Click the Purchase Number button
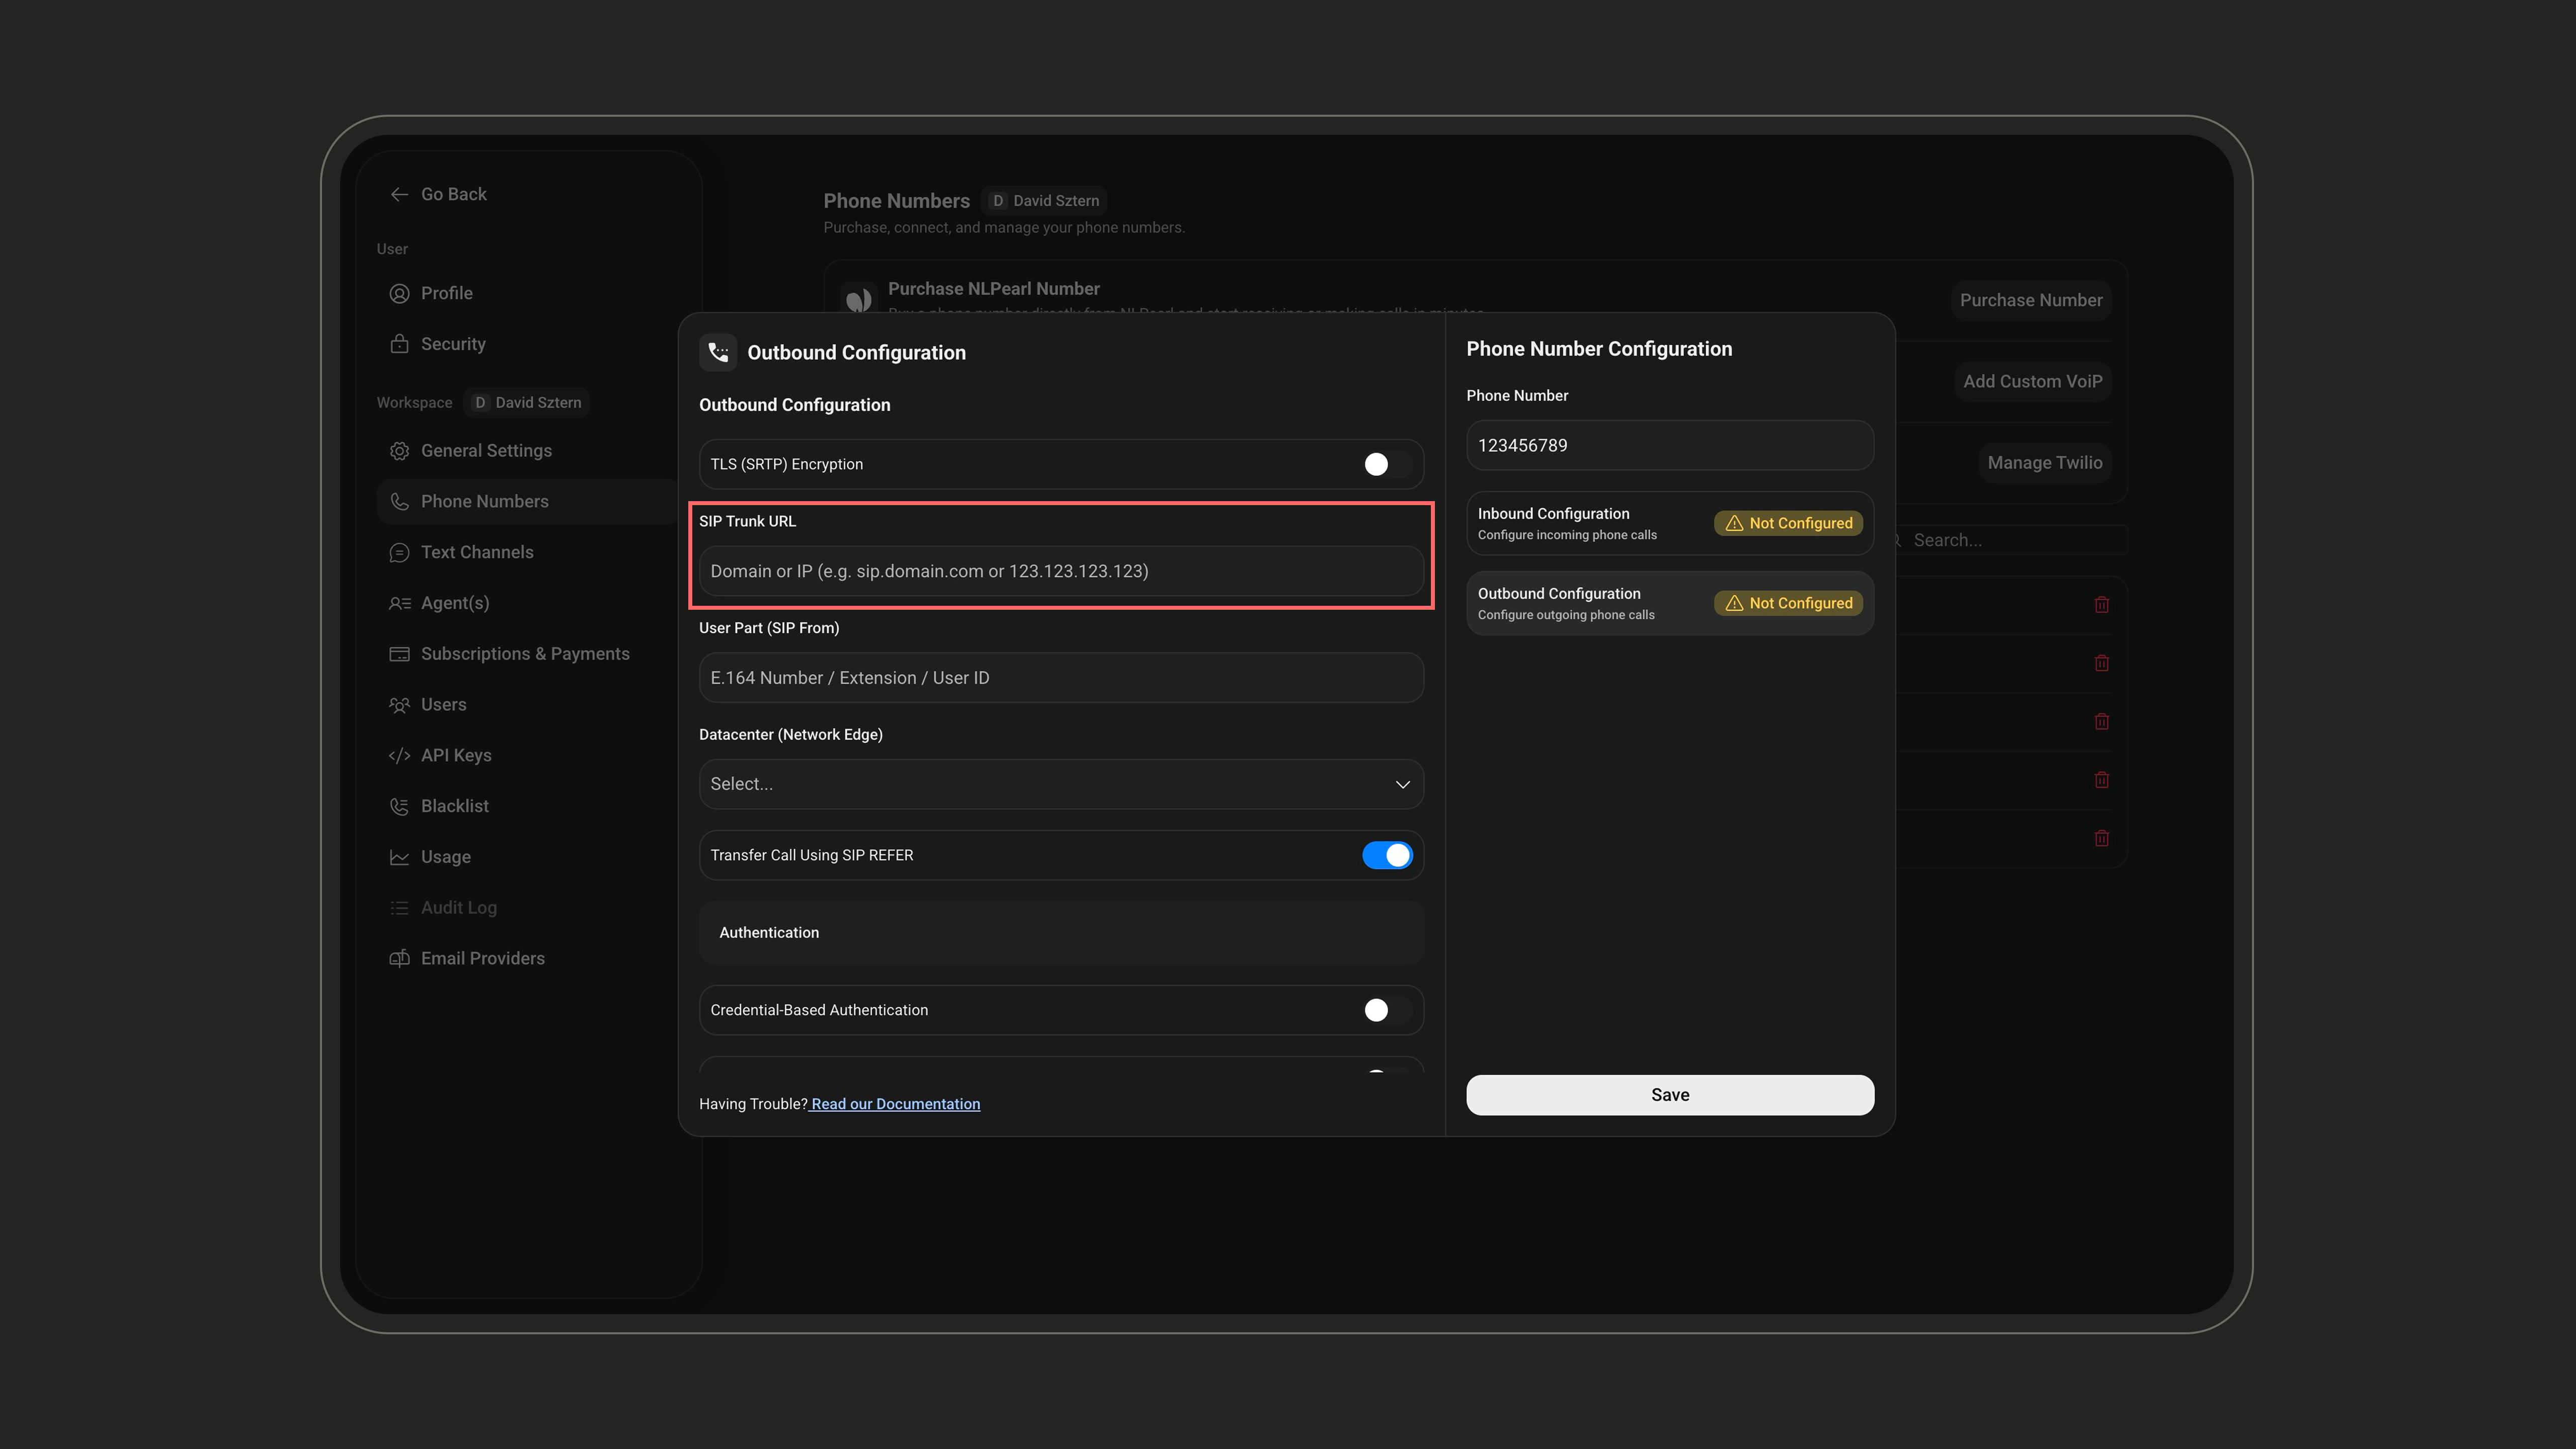 (2030, 300)
